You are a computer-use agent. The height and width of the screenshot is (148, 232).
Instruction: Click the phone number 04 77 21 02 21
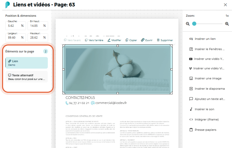[x=79, y=103]
